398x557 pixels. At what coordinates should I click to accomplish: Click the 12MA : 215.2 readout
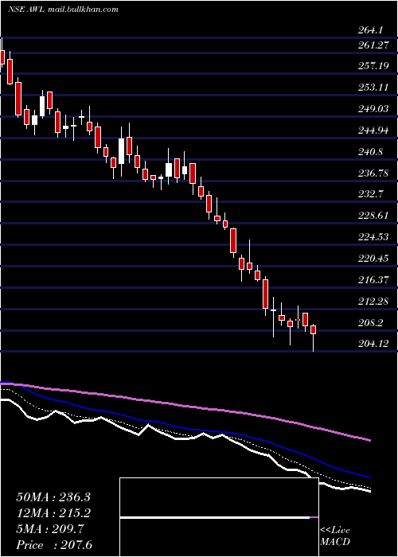(53, 513)
